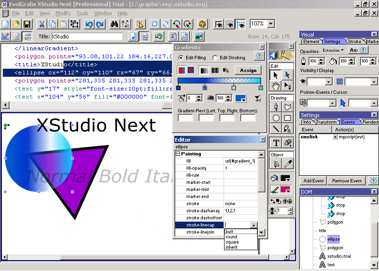Open the Display dropdown next to grid icon
This screenshot has width=379, height=271.
point(374,81)
